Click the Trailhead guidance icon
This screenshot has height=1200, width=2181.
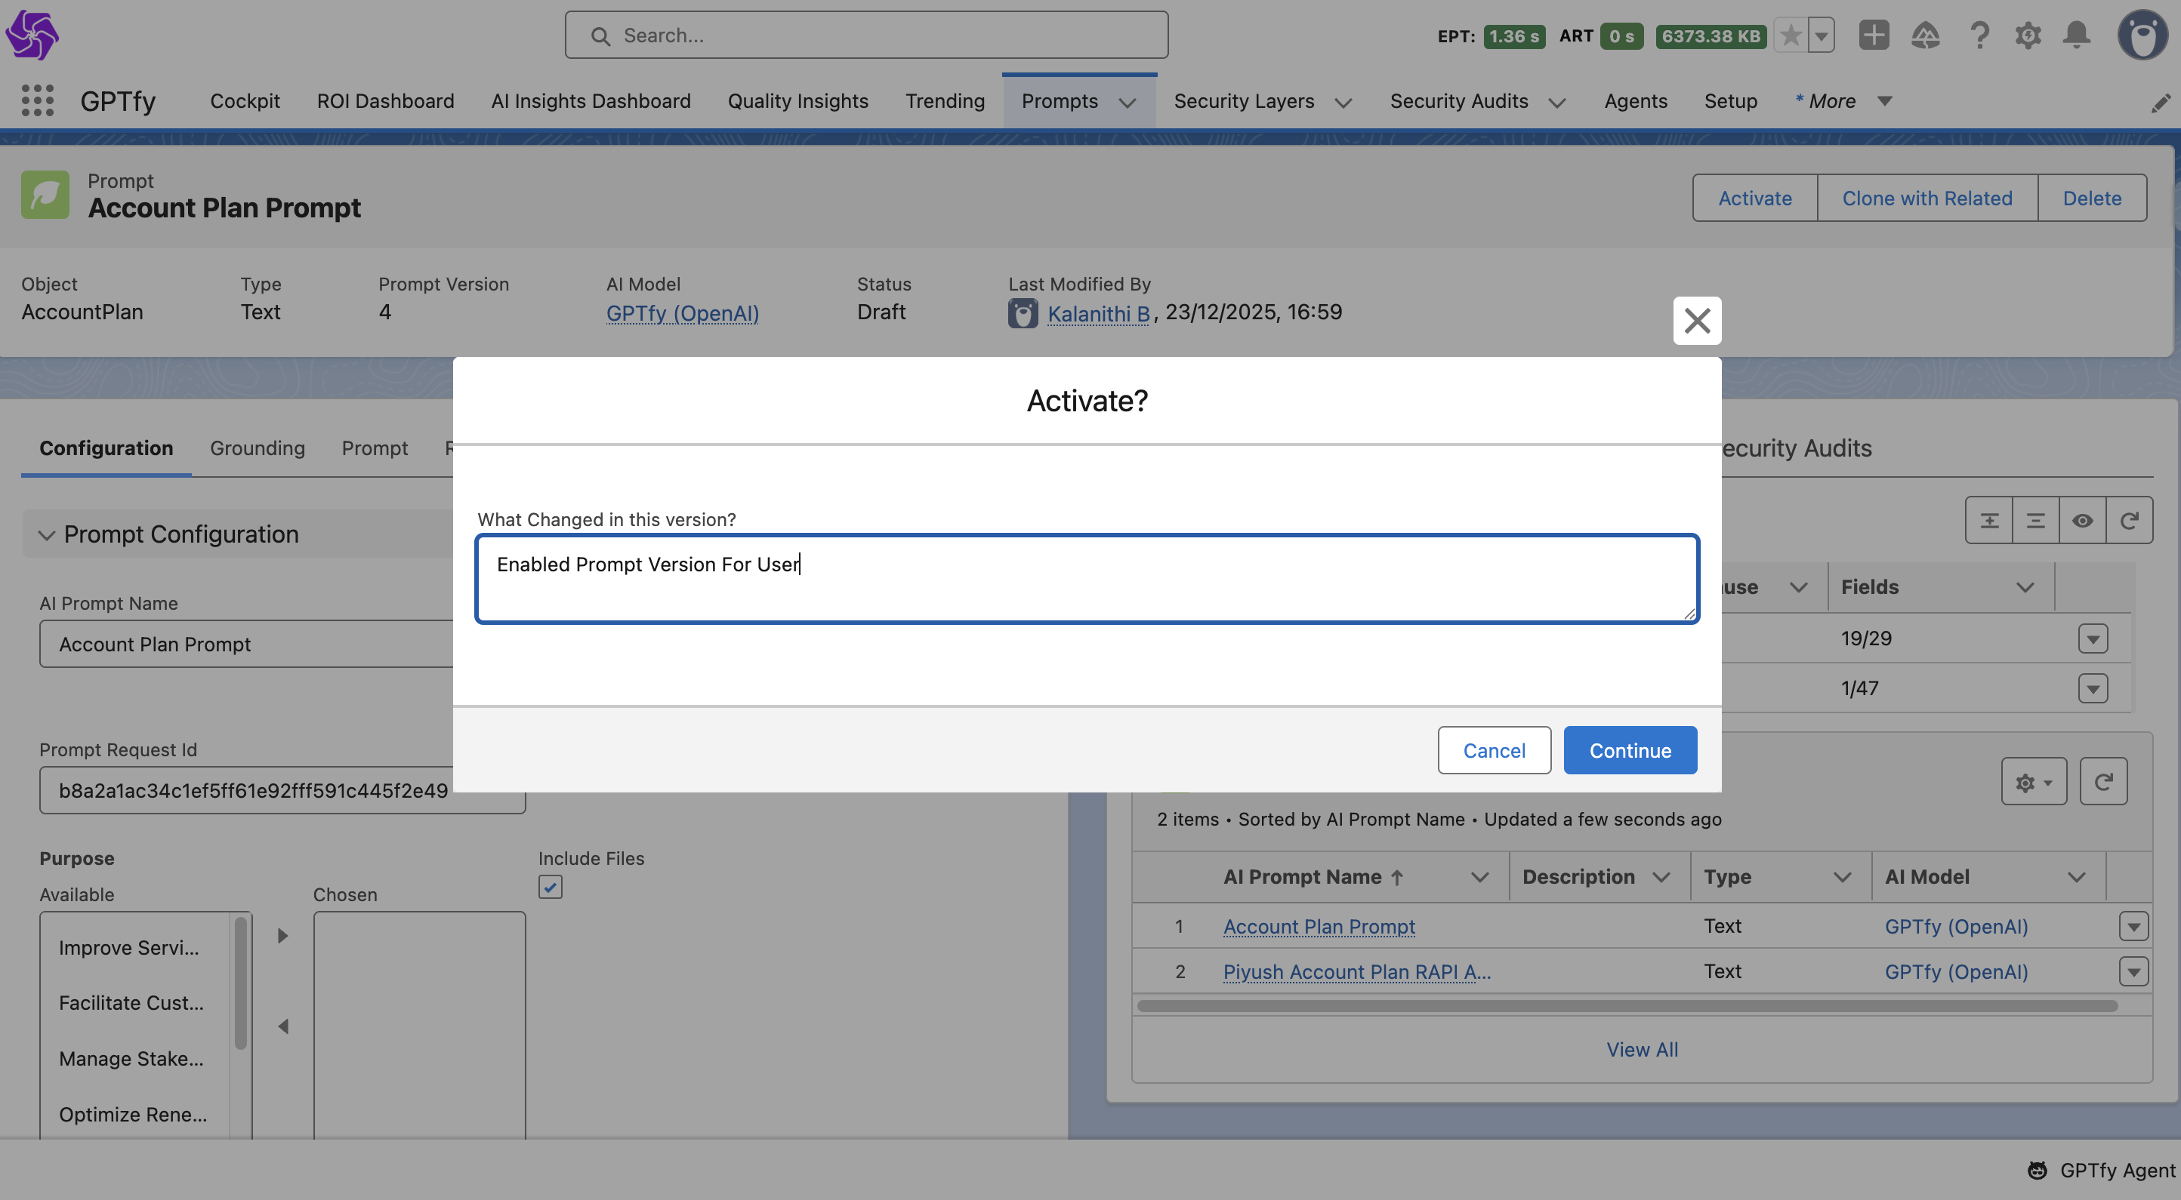1925,35
